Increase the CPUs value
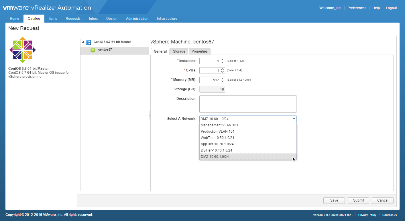This screenshot has height=221, width=405. coord(222,69)
